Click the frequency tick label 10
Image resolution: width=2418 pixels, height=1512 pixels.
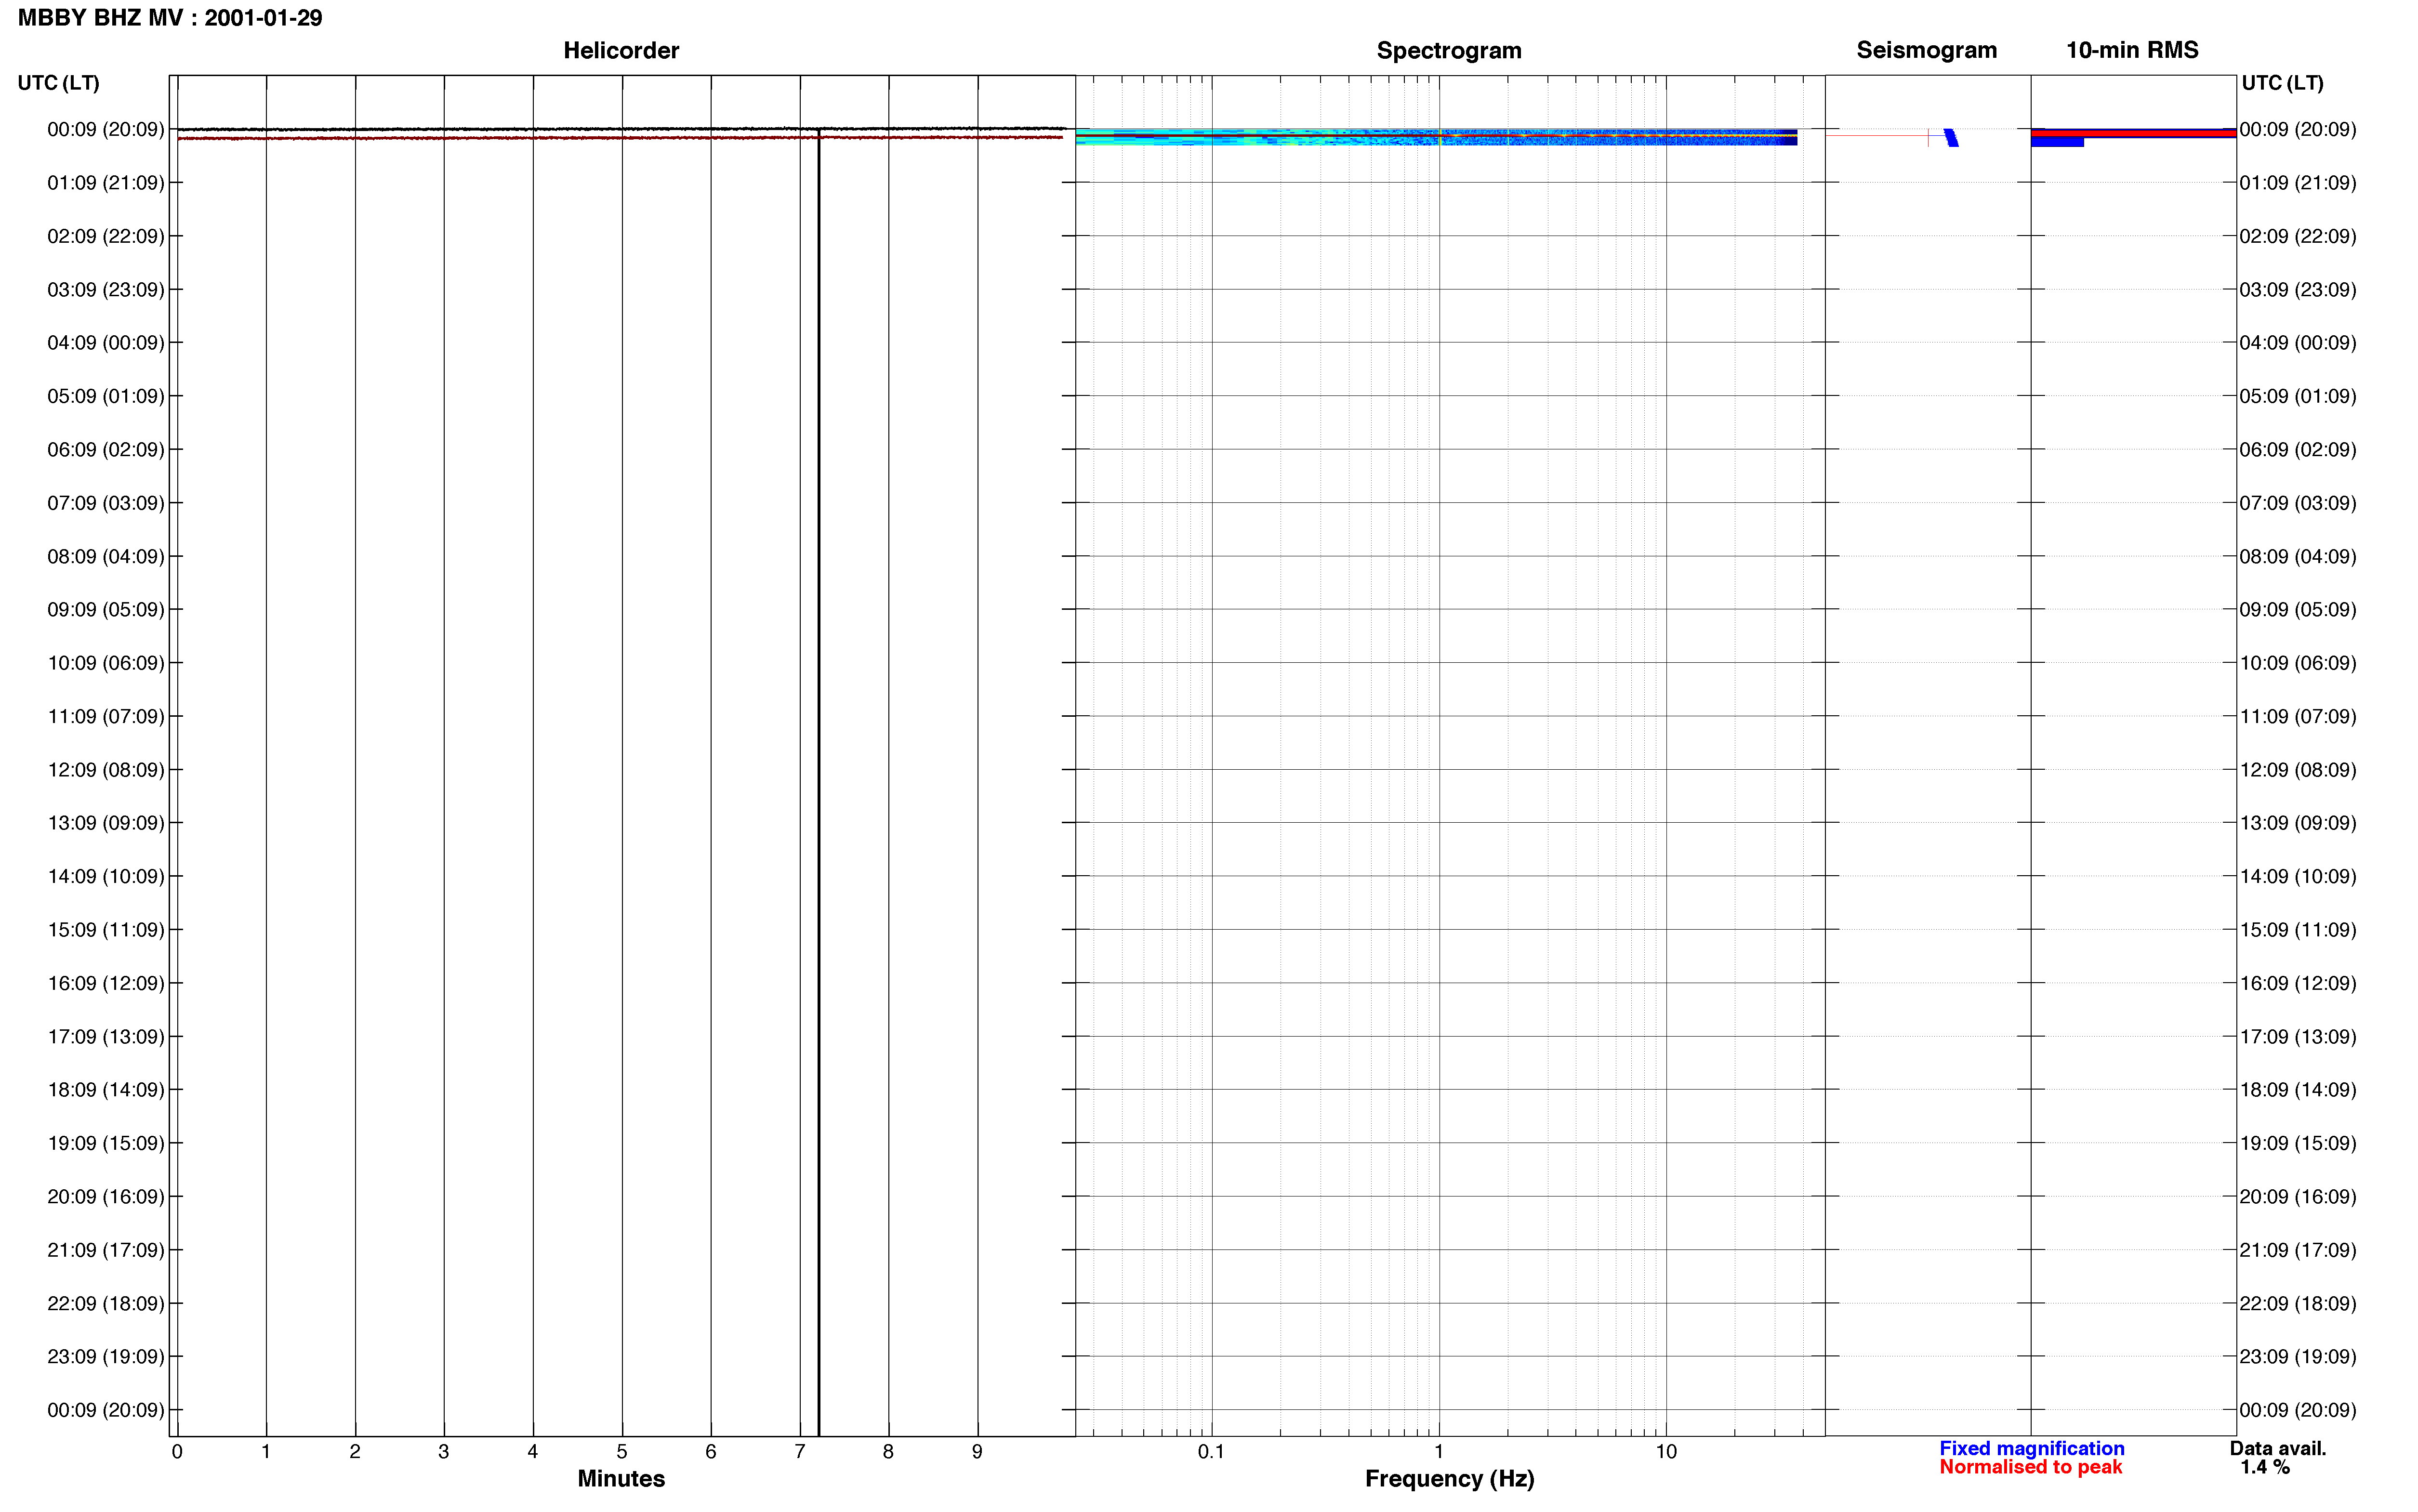1666,1452
